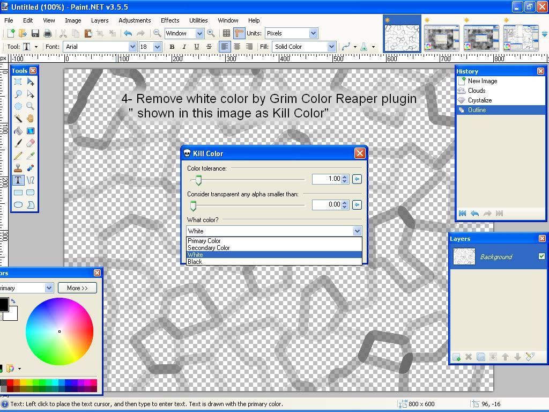Select the Lasso Select tool
The height and width of the screenshot is (412, 549).
[18, 94]
